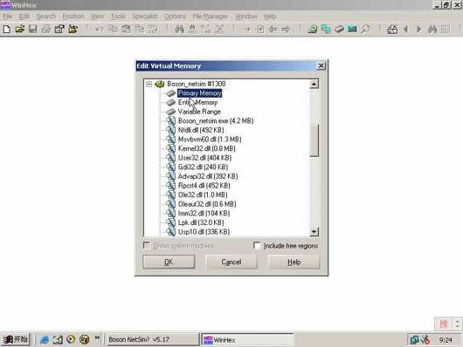Select Boson_netsim.exe (4.2 MB) module
The width and height of the screenshot is (463, 347).
[x=216, y=121]
